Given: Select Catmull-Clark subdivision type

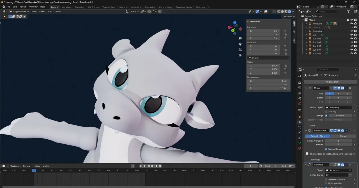Looking at the screenshot, I should pos(318,136).
